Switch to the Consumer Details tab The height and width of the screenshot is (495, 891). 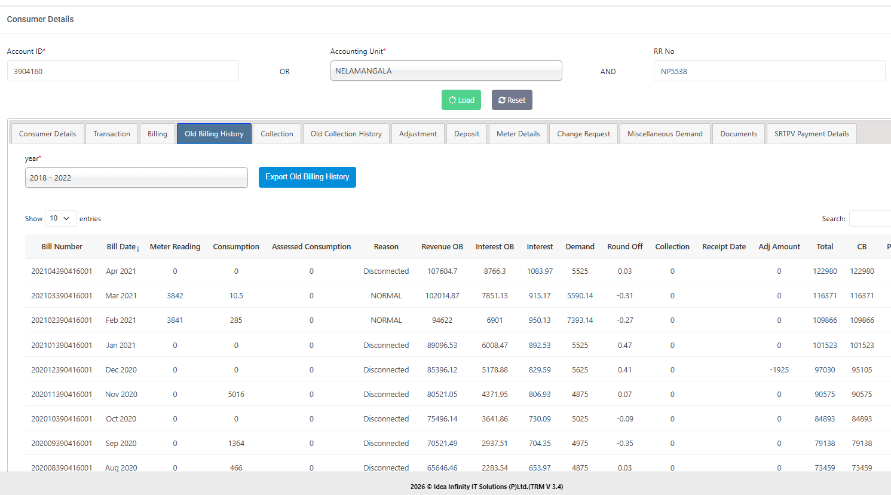(48, 134)
